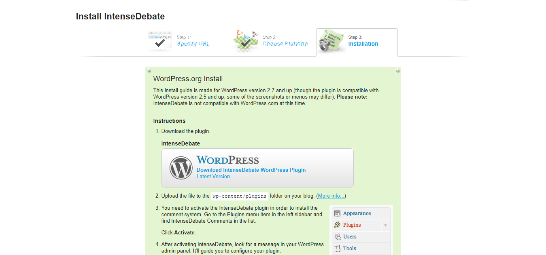Click the Instructions subheading

169,121
